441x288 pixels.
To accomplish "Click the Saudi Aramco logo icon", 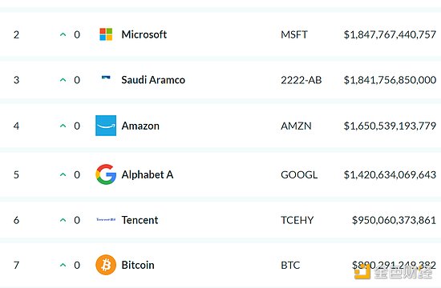I will click(x=106, y=78).
